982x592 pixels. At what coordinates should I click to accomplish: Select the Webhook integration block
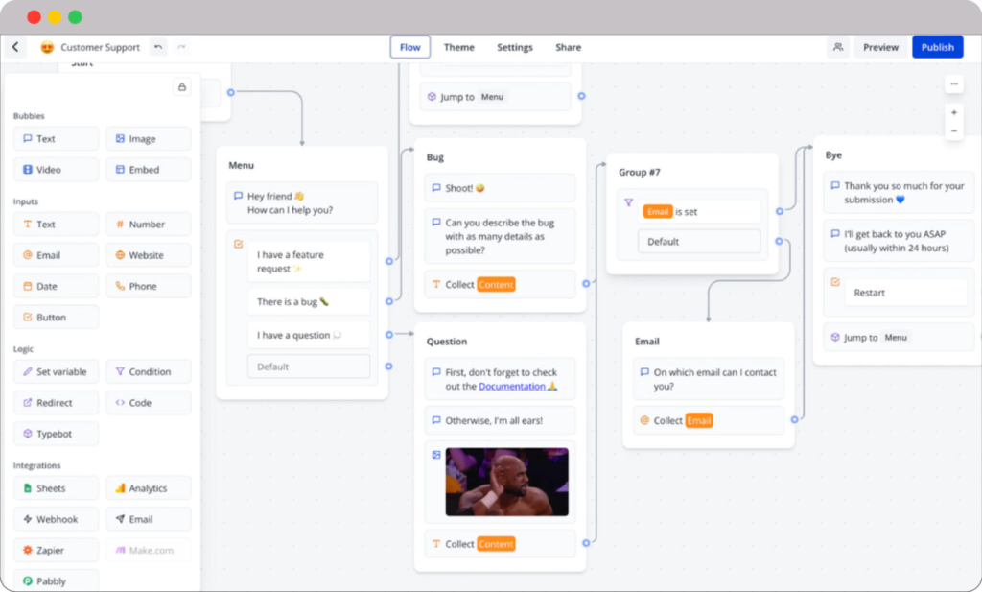pos(55,518)
